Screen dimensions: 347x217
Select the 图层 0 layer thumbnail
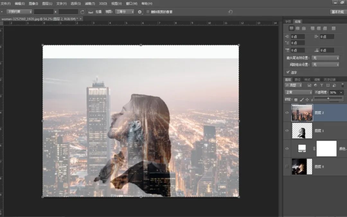click(302, 166)
